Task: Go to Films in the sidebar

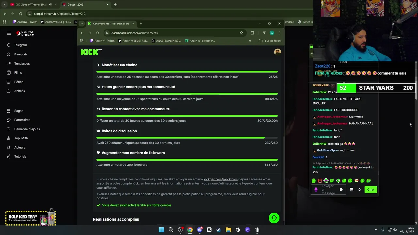Action: point(18,73)
